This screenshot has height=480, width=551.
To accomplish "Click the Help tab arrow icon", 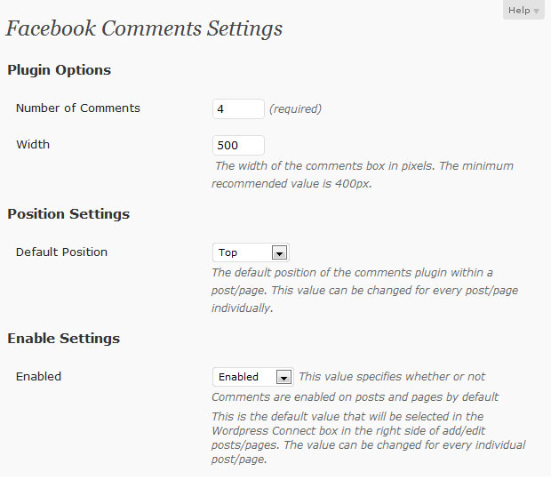I will pyautogui.click(x=536, y=12).
